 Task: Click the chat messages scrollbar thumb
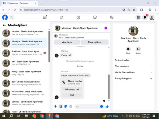click(109, 87)
